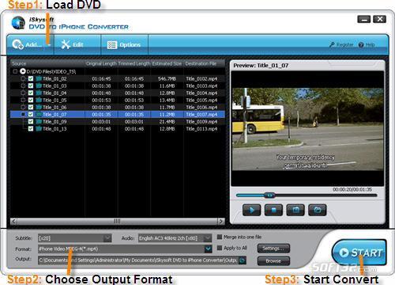
Task: Expand Title_01_02 tree node
Action: (23, 78)
